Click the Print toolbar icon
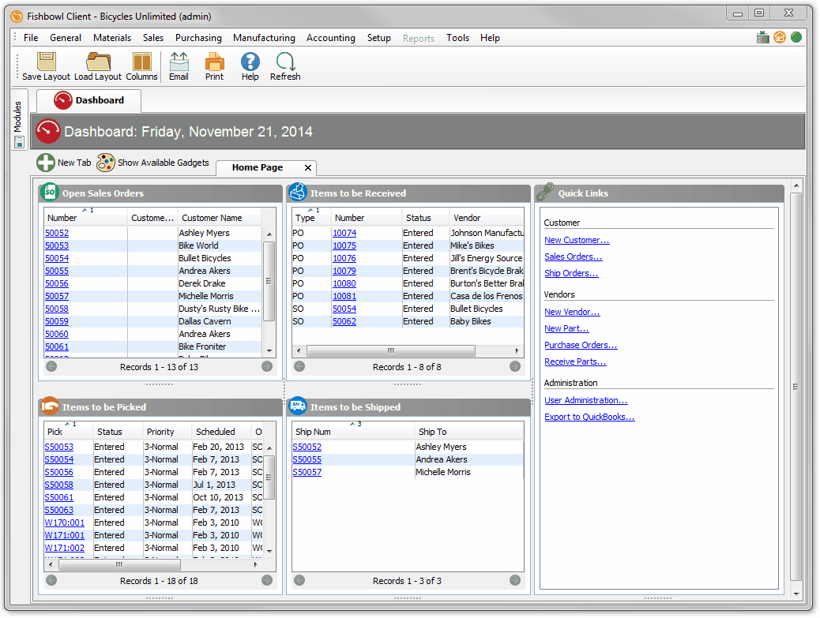 214,62
